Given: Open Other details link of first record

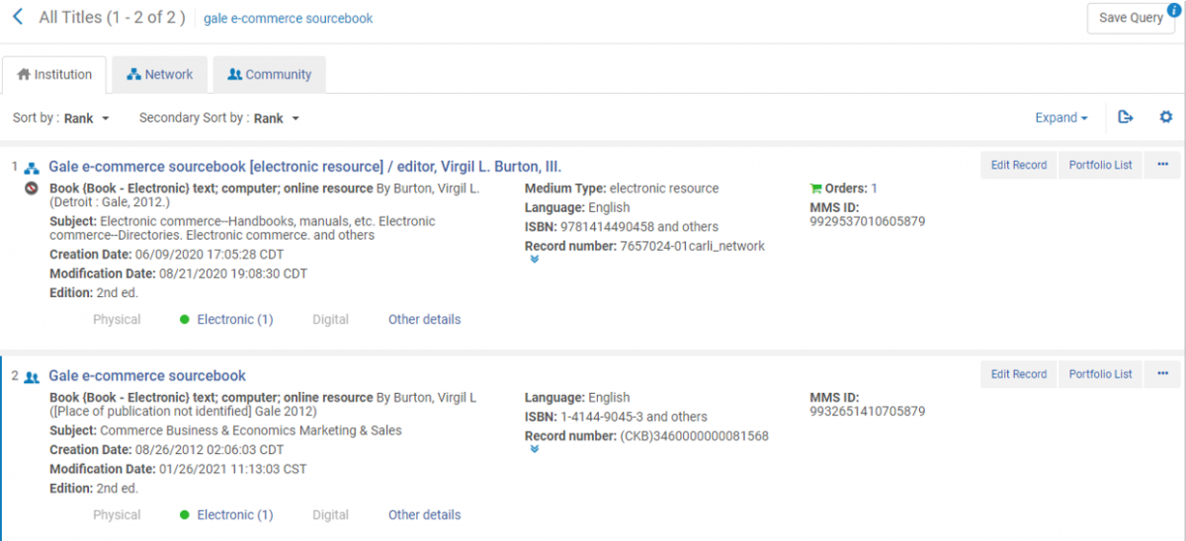Looking at the screenshot, I should [424, 319].
